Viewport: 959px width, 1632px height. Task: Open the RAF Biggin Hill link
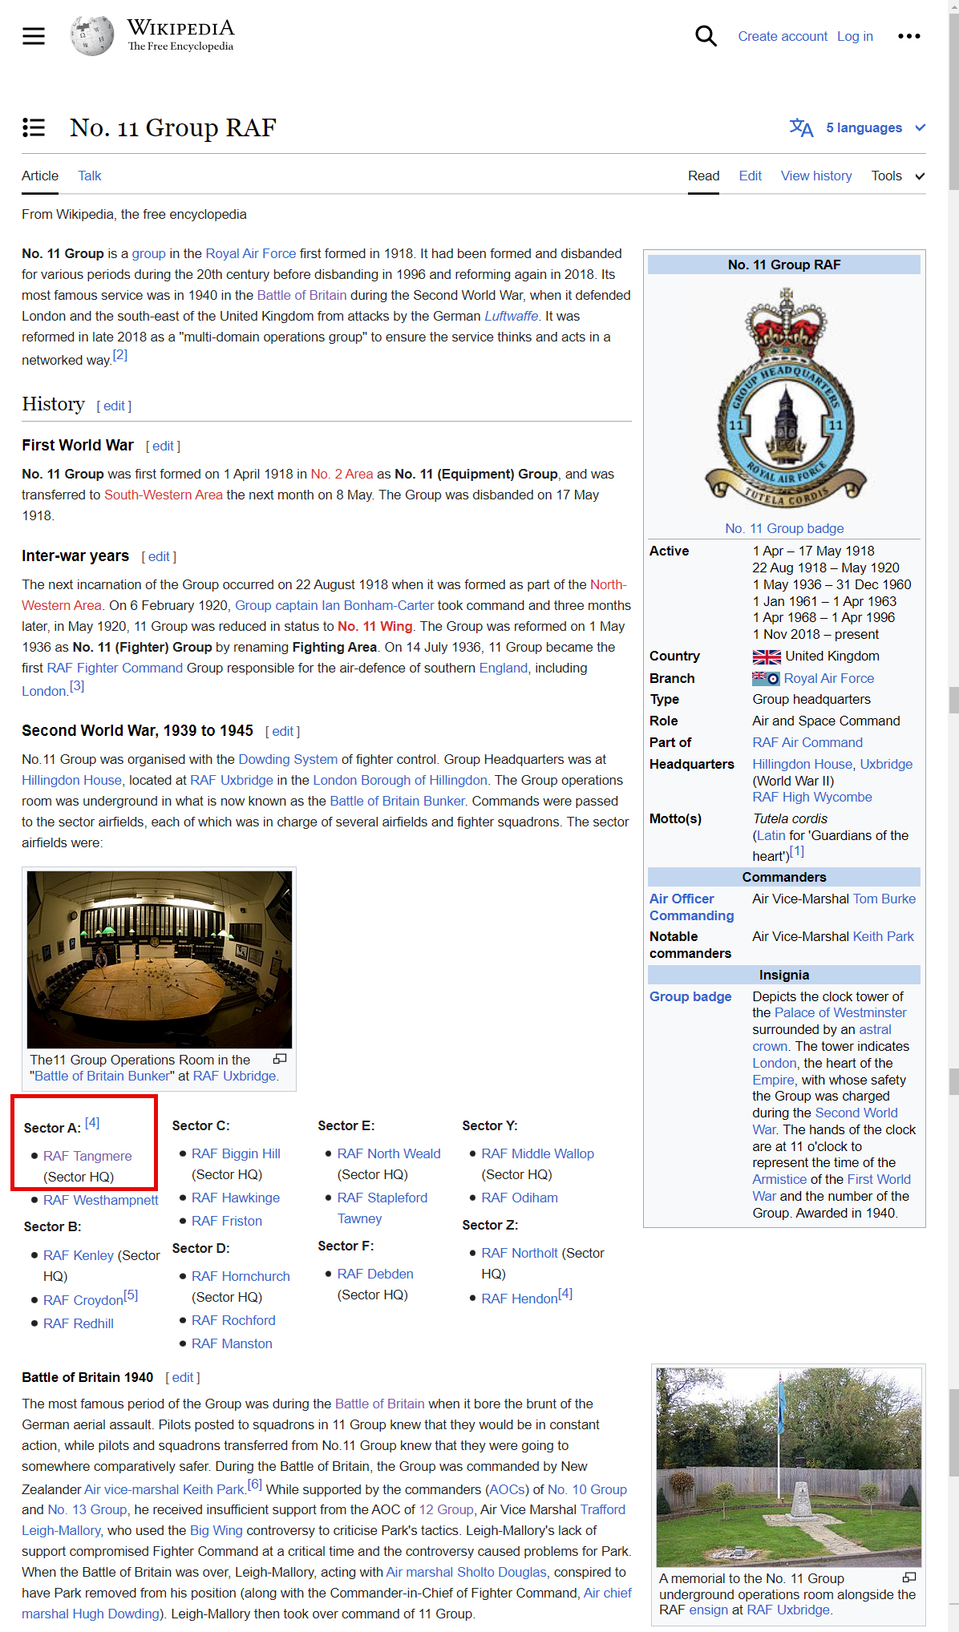tap(236, 1153)
